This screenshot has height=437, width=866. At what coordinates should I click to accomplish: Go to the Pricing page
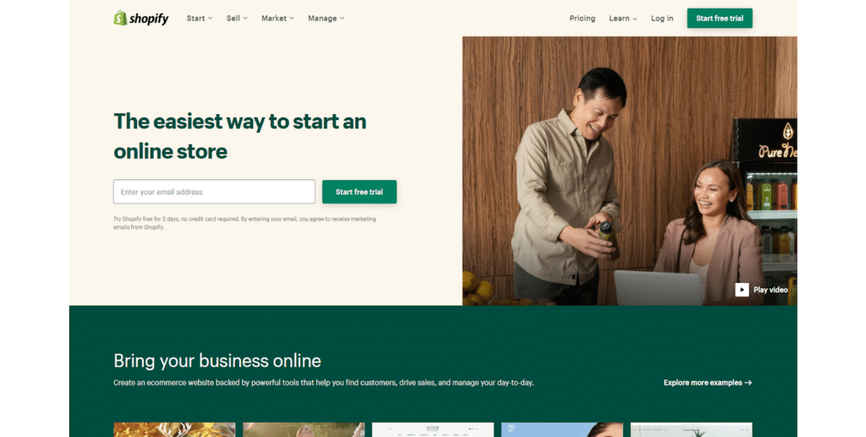click(x=582, y=19)
